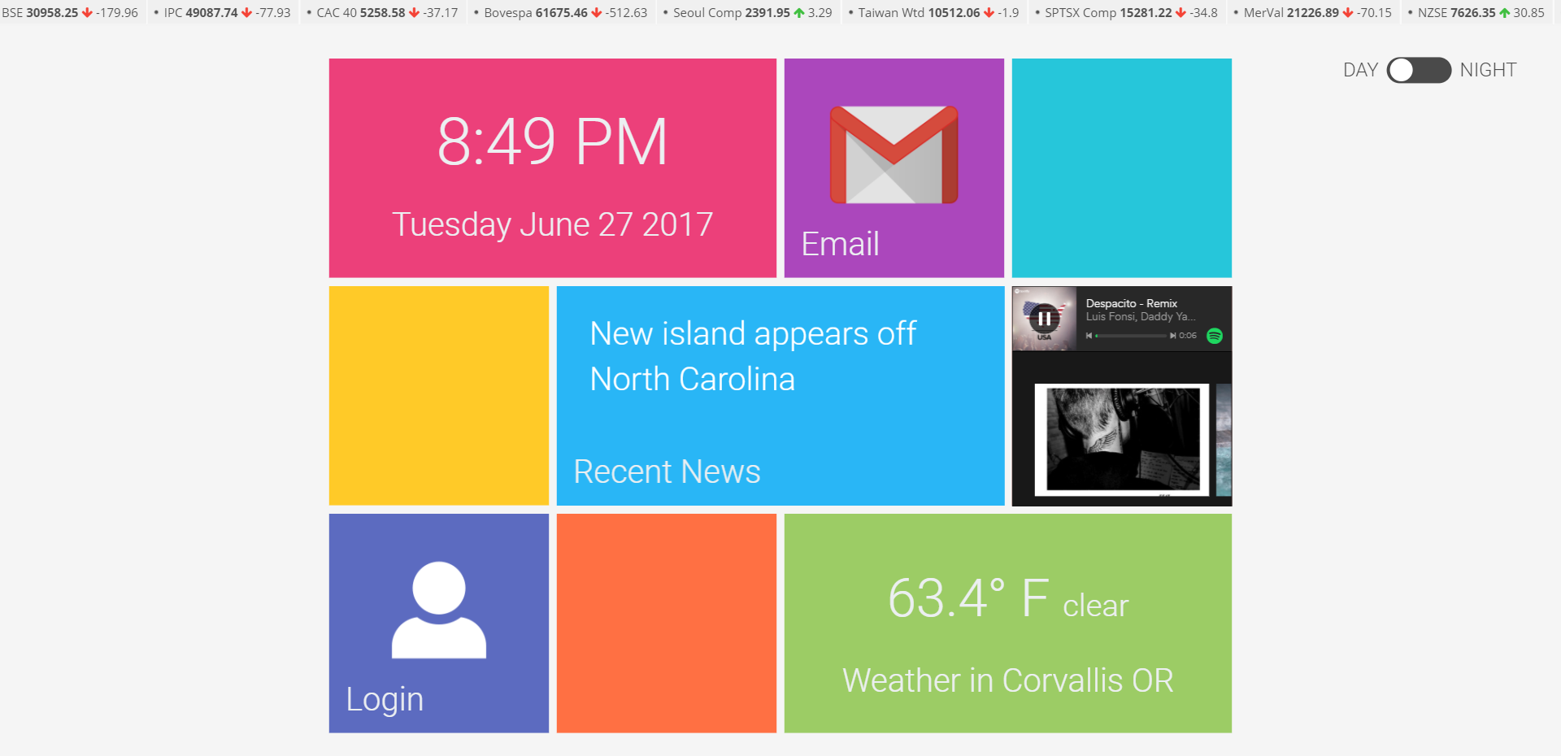Select the black-and-white album cover thumbnail
The image size is (1561, 756).
coord(1122,440)
